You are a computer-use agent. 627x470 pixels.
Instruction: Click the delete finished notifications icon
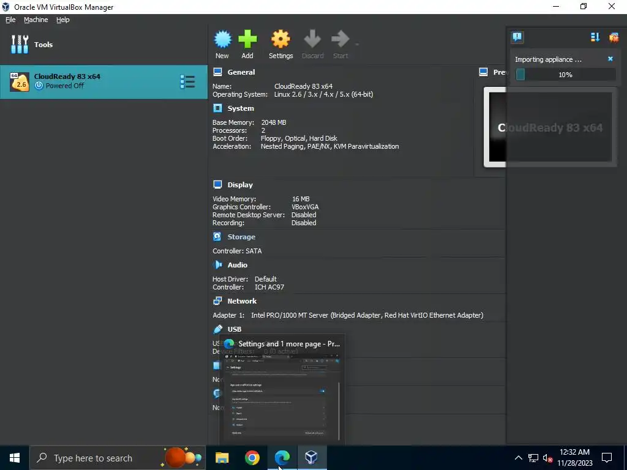coord(614,37)
